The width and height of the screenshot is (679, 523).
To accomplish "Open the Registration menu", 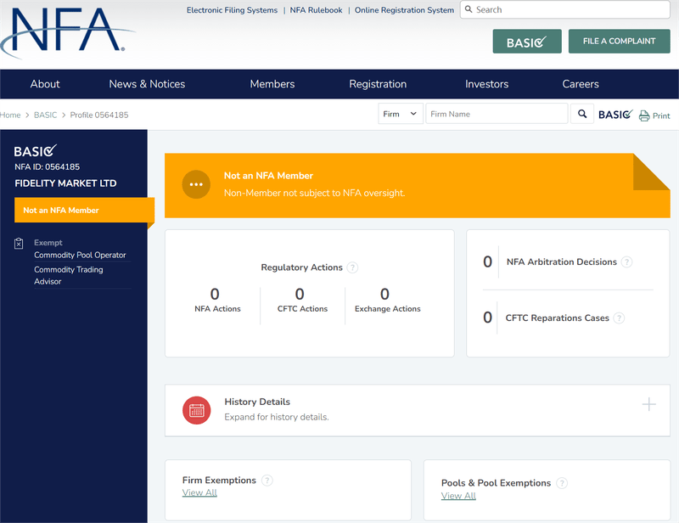I will click(x=378, y=84).
